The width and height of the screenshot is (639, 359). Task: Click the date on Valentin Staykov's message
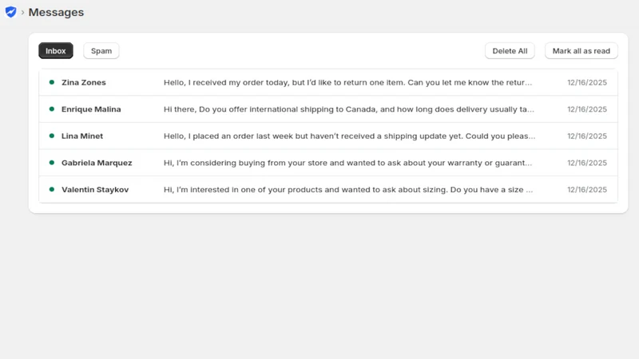(x=587, y=189)
